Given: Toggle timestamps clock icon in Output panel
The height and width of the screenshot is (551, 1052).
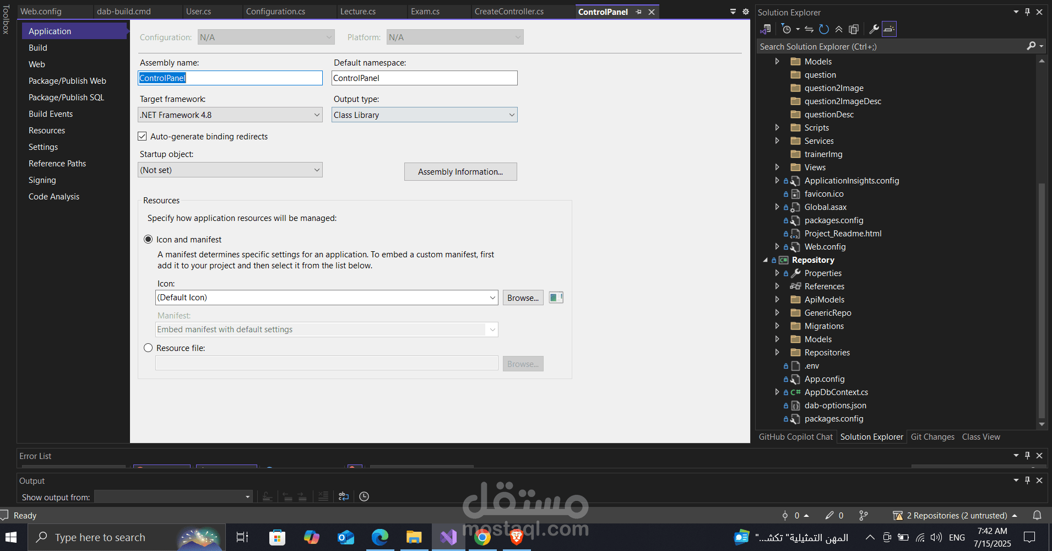Looking at the screenshot, I should [x=364, y=496].
